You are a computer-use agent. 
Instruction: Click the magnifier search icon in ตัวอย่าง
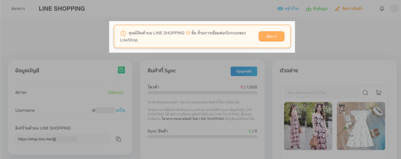coord(365,93)
